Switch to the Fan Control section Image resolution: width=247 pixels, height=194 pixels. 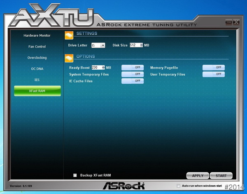click(37, 47)
